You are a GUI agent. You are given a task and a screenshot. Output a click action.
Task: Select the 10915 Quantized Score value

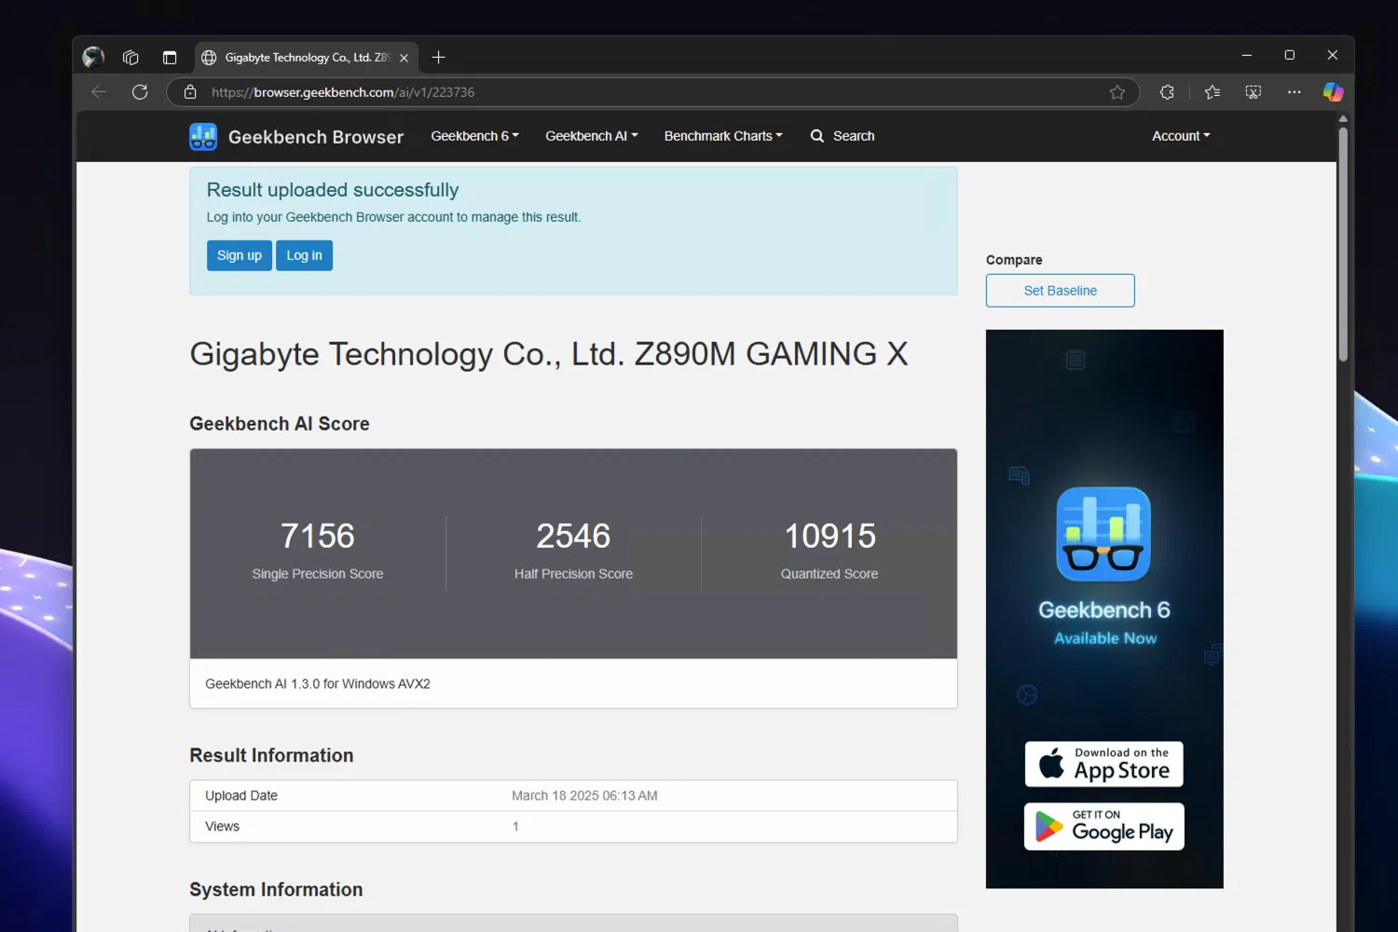click(x=829, y=536)
